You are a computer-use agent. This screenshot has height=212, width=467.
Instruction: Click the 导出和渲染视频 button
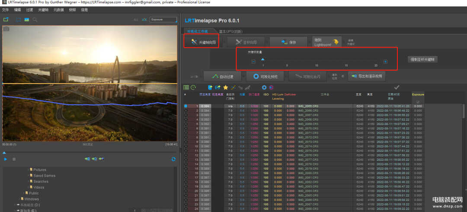366,76
